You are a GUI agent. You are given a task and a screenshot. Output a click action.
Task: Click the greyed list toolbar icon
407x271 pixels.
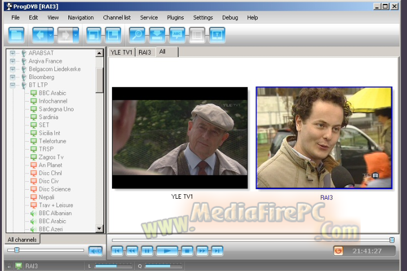(197, 35)
